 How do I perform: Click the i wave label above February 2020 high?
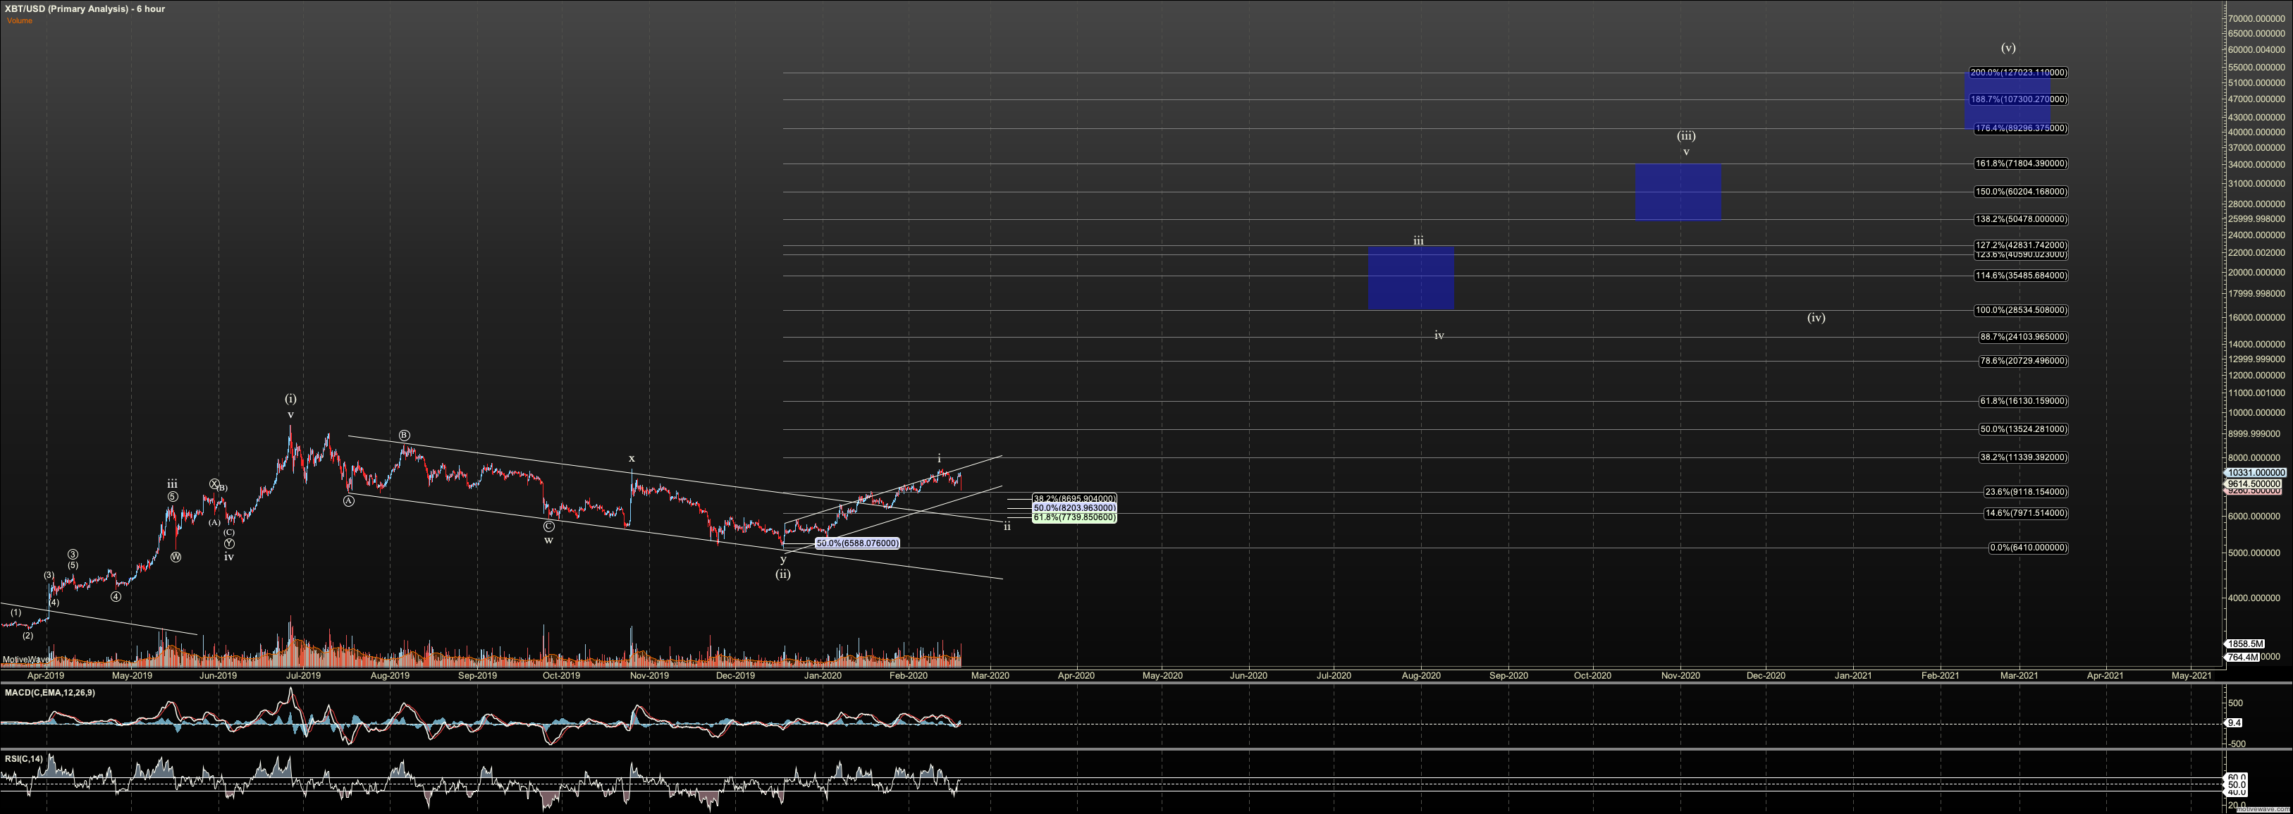(939, 459)
